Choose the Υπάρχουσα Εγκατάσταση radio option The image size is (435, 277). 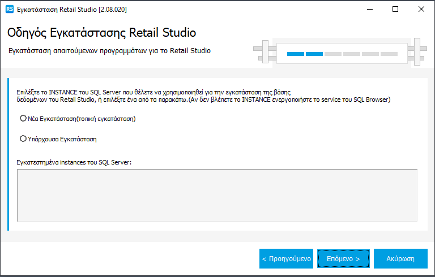click(23, 138)
